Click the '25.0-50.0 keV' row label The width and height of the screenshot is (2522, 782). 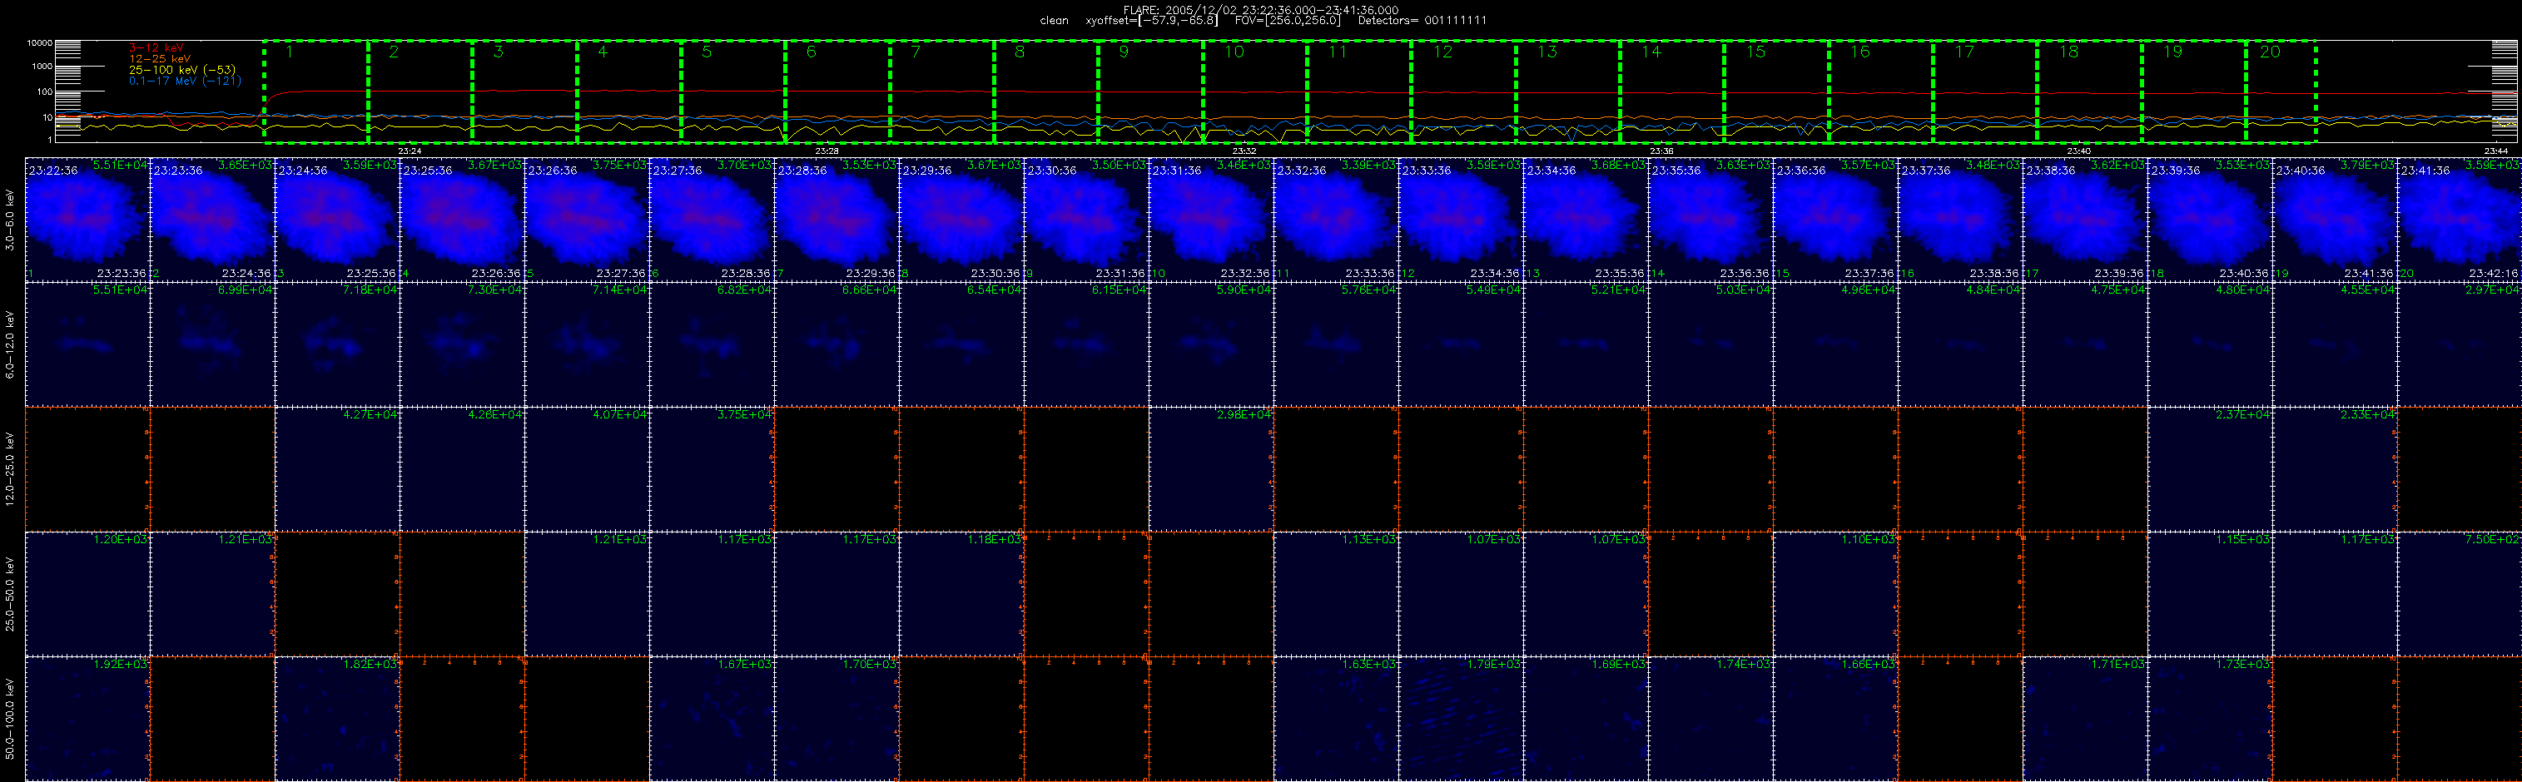pos(10,593)
